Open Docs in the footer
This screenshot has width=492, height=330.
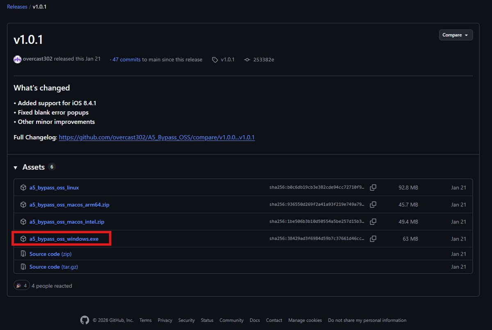[x=255, y=320]
